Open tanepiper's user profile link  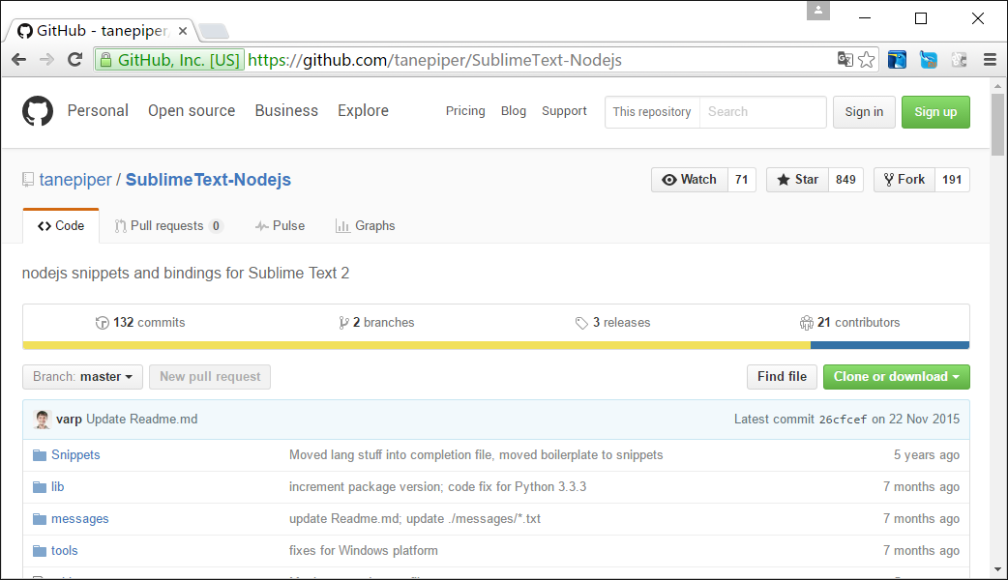pos(75,180)
